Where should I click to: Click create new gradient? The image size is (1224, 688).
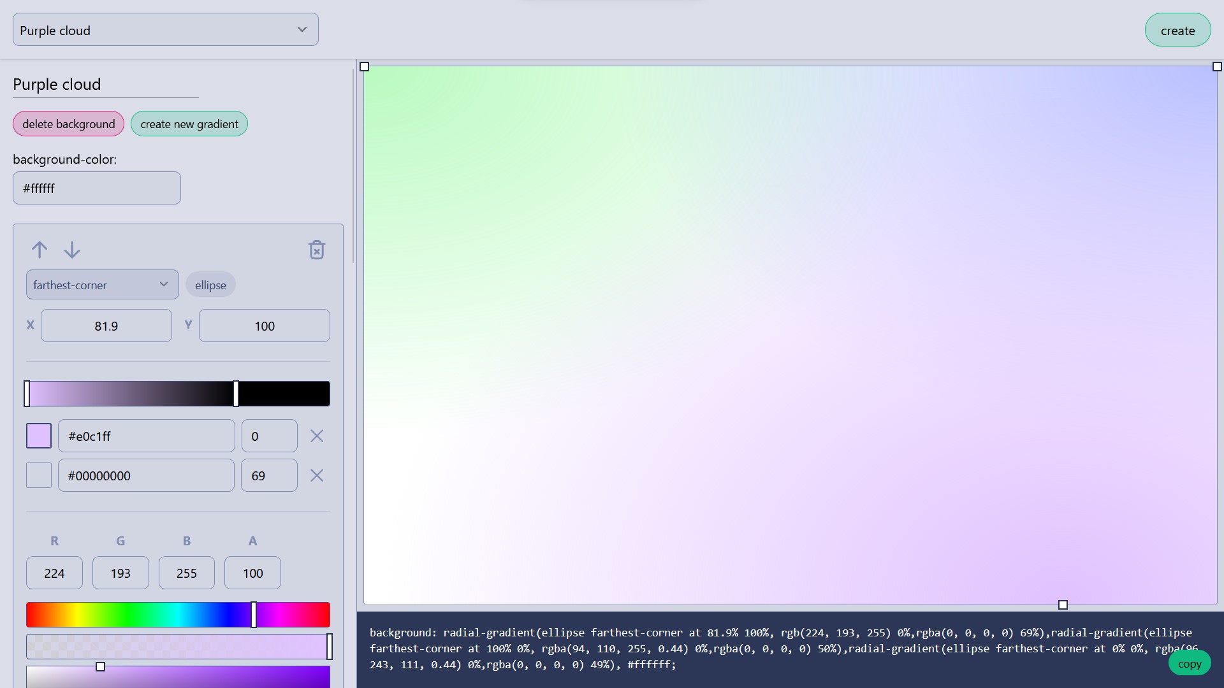(x=189, y=124)
